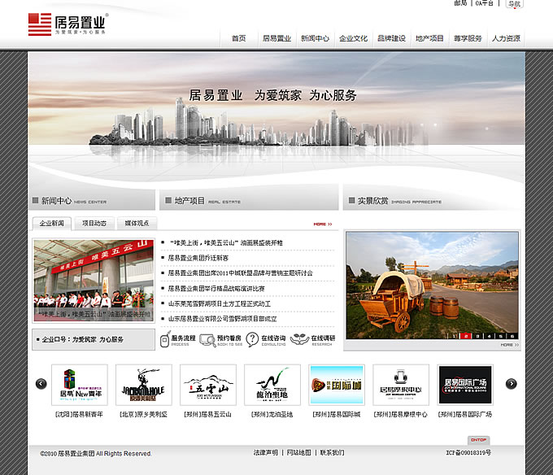Open the 导航 navigation dropdown at top right
This screenshot has height=475, width=553.
[513, 4]
